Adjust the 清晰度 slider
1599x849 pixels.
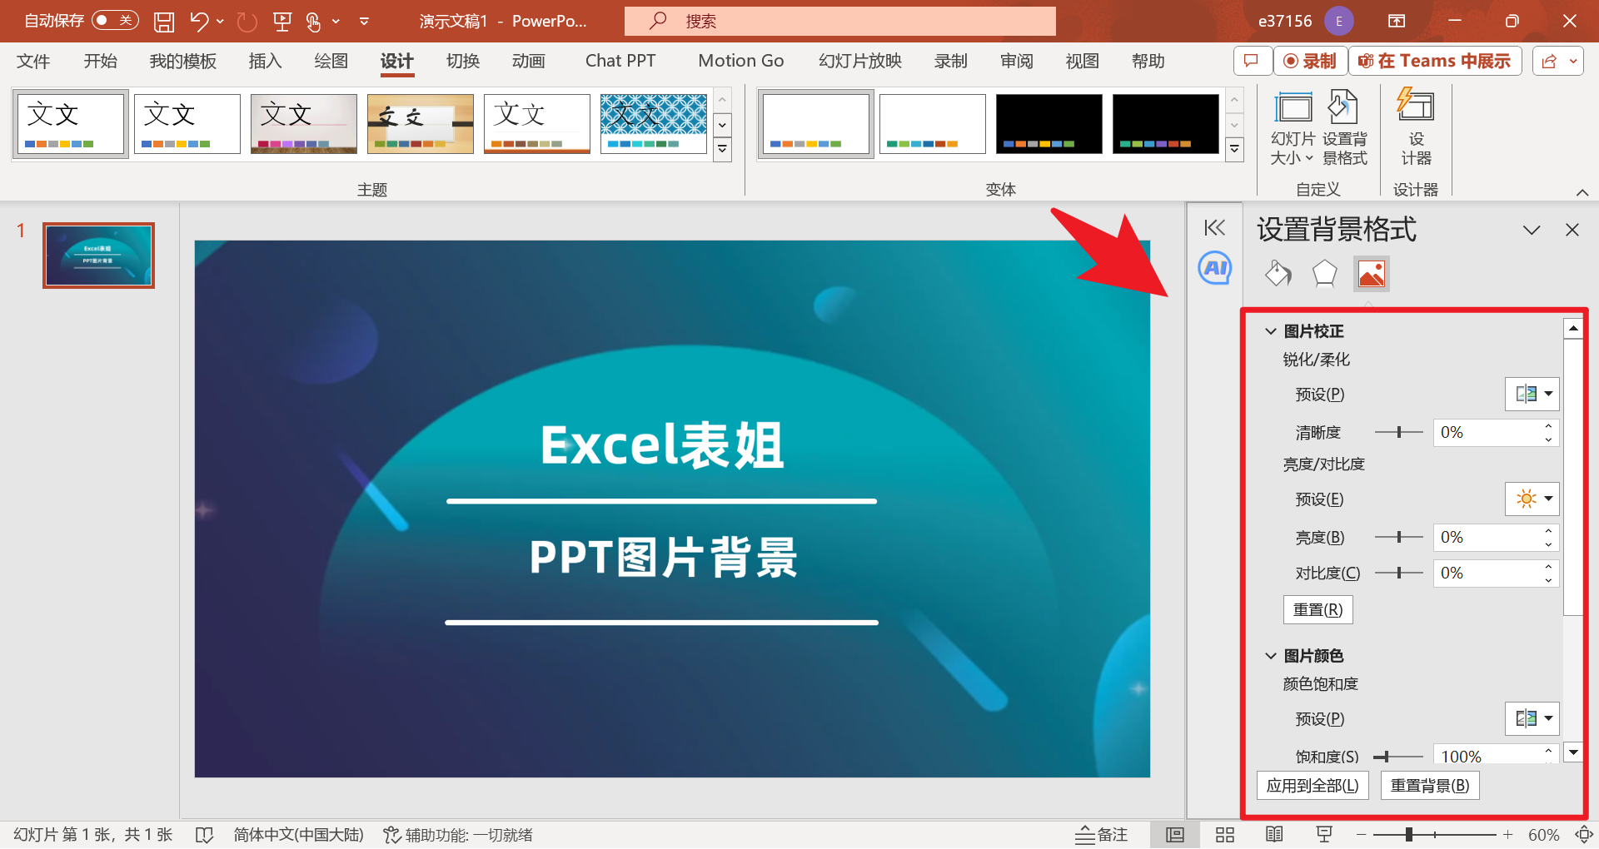(1398, 432)
